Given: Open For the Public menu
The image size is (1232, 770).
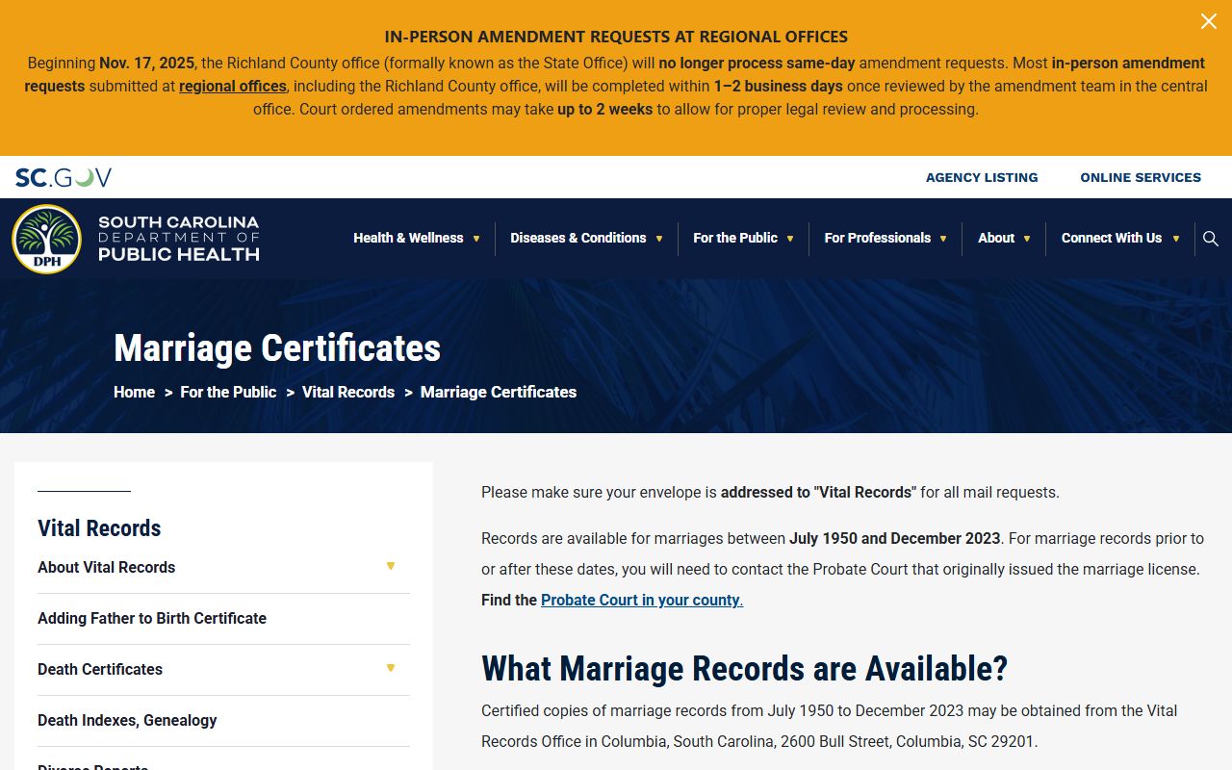Looking at the screenshot, I should pyautogui.click(x=735, y=238).
